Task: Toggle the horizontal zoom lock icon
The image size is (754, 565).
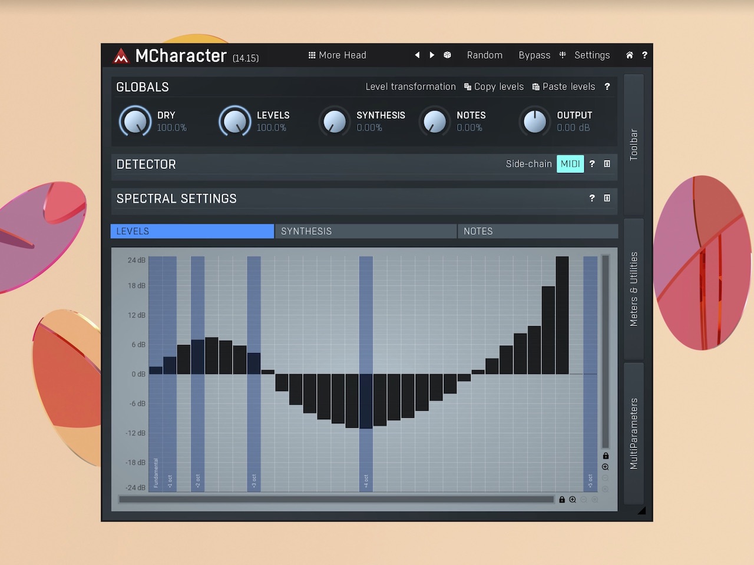Action: (562, 500)
